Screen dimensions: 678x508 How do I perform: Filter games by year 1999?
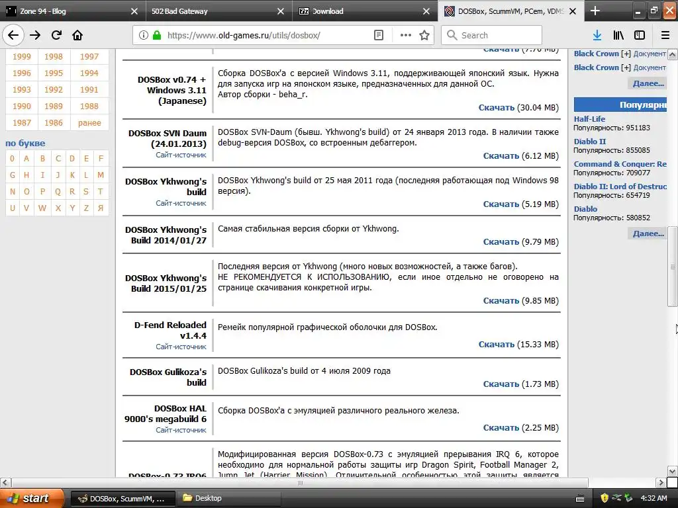point(22,57)
